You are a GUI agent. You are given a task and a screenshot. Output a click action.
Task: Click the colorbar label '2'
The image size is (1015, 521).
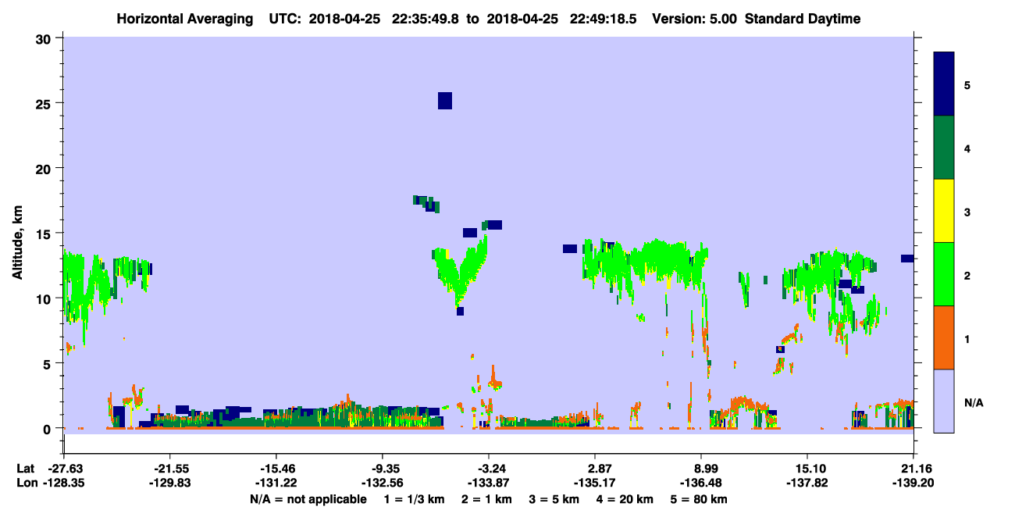click(x=967, y=275)
